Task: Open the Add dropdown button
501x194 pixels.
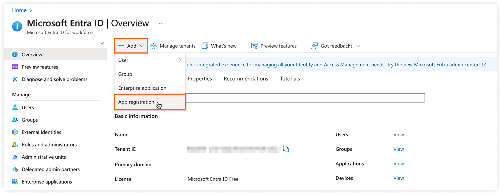Action: [x=131, y=46]
